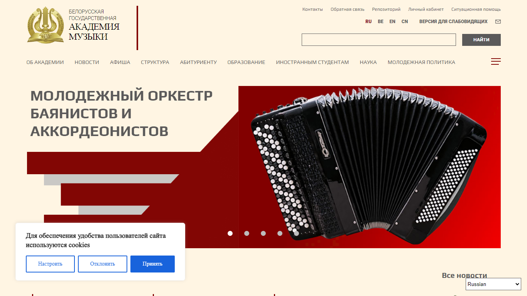Click the golden lyre academy logo
Image resolution: width=527 pixels, height=296 pixels.
(46, 25)
